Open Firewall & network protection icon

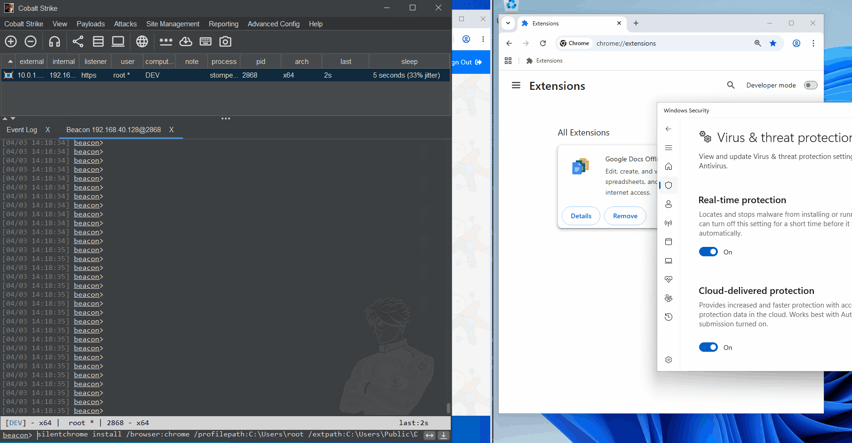(669, 223)
